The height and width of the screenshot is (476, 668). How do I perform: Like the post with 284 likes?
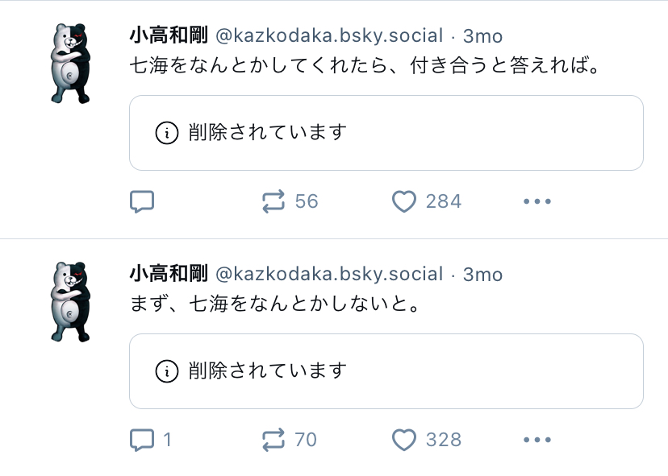[404, 201]
